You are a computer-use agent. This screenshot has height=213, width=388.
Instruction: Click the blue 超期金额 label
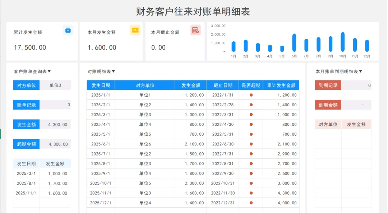(x=26, y=144)
